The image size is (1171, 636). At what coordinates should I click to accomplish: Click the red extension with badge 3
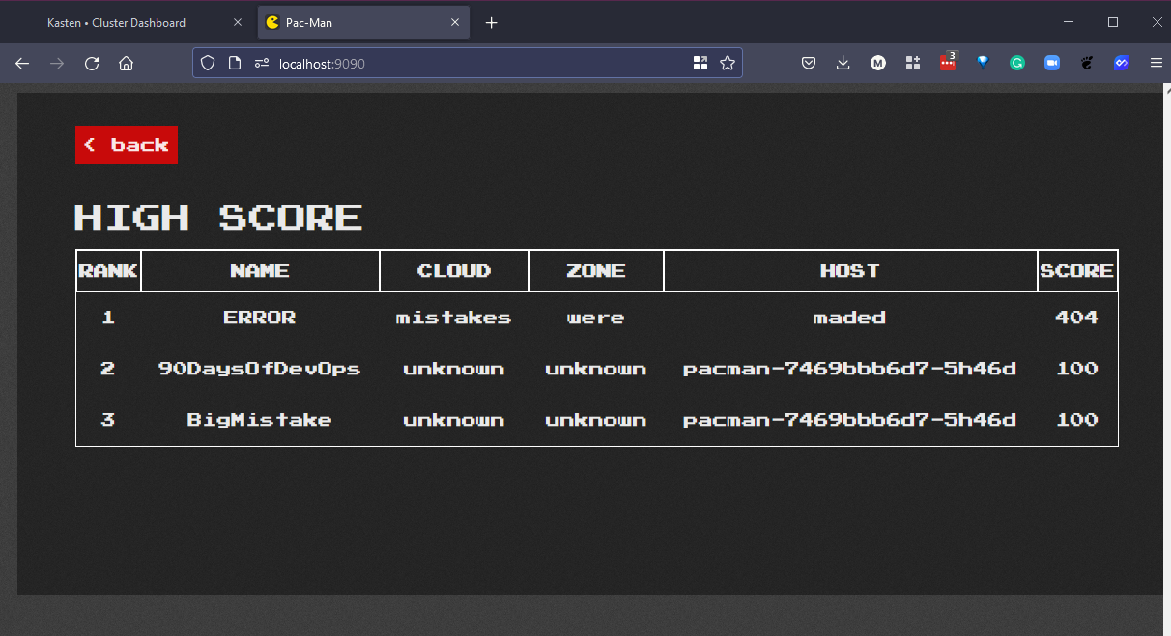click(x=948, y=64)
